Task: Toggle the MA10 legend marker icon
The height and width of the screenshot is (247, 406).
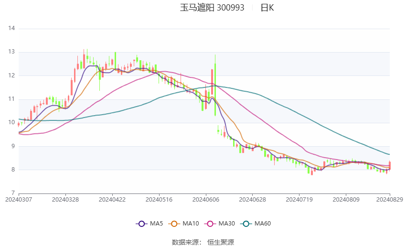Action: point(174,224)
